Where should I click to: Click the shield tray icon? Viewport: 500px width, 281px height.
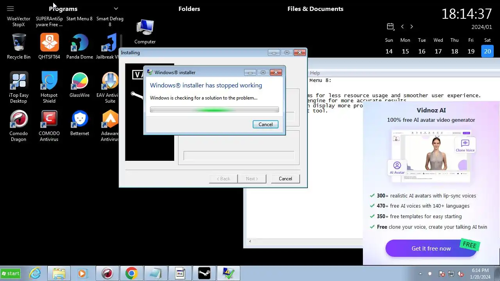tap(430, 274)
